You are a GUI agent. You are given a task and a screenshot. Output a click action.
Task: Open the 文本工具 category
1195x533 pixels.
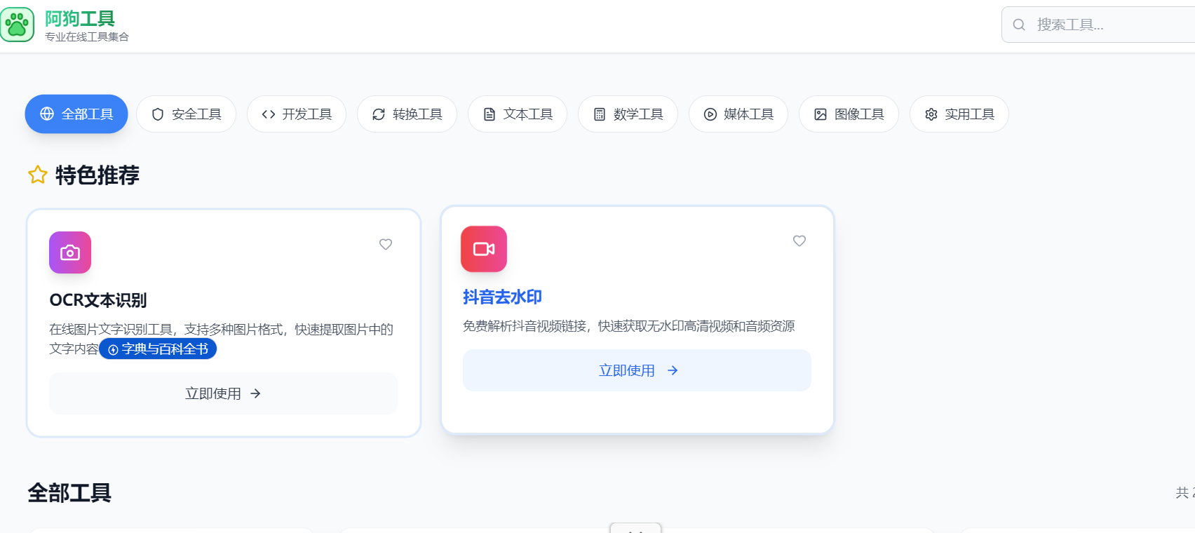[518, 114]
